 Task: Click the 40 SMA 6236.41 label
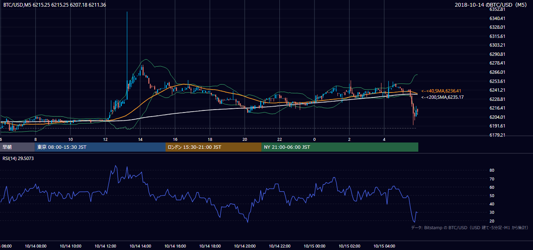pos(441,91)
